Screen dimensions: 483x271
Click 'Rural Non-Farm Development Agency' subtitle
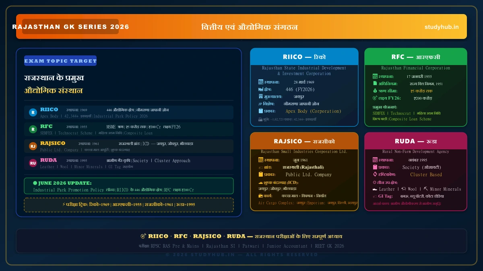416,152
